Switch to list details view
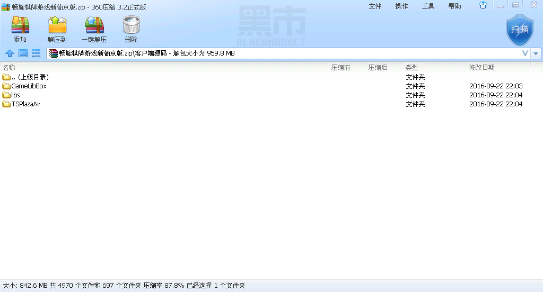This screenshot has height=292, width=543. click(x=37, y=53)
